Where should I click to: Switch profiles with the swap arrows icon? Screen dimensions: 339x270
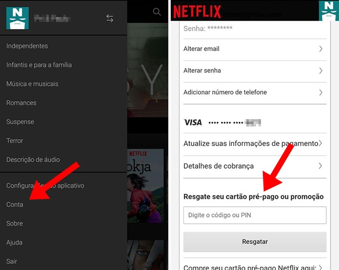tap(110, 18)
